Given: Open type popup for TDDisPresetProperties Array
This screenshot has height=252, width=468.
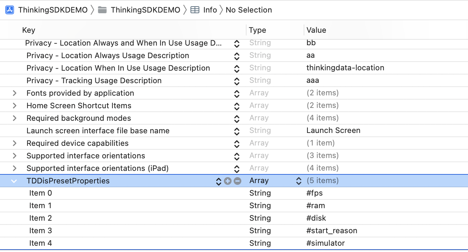Looking at the screenshot, I should pyautogui.click(x=299, y=181).
